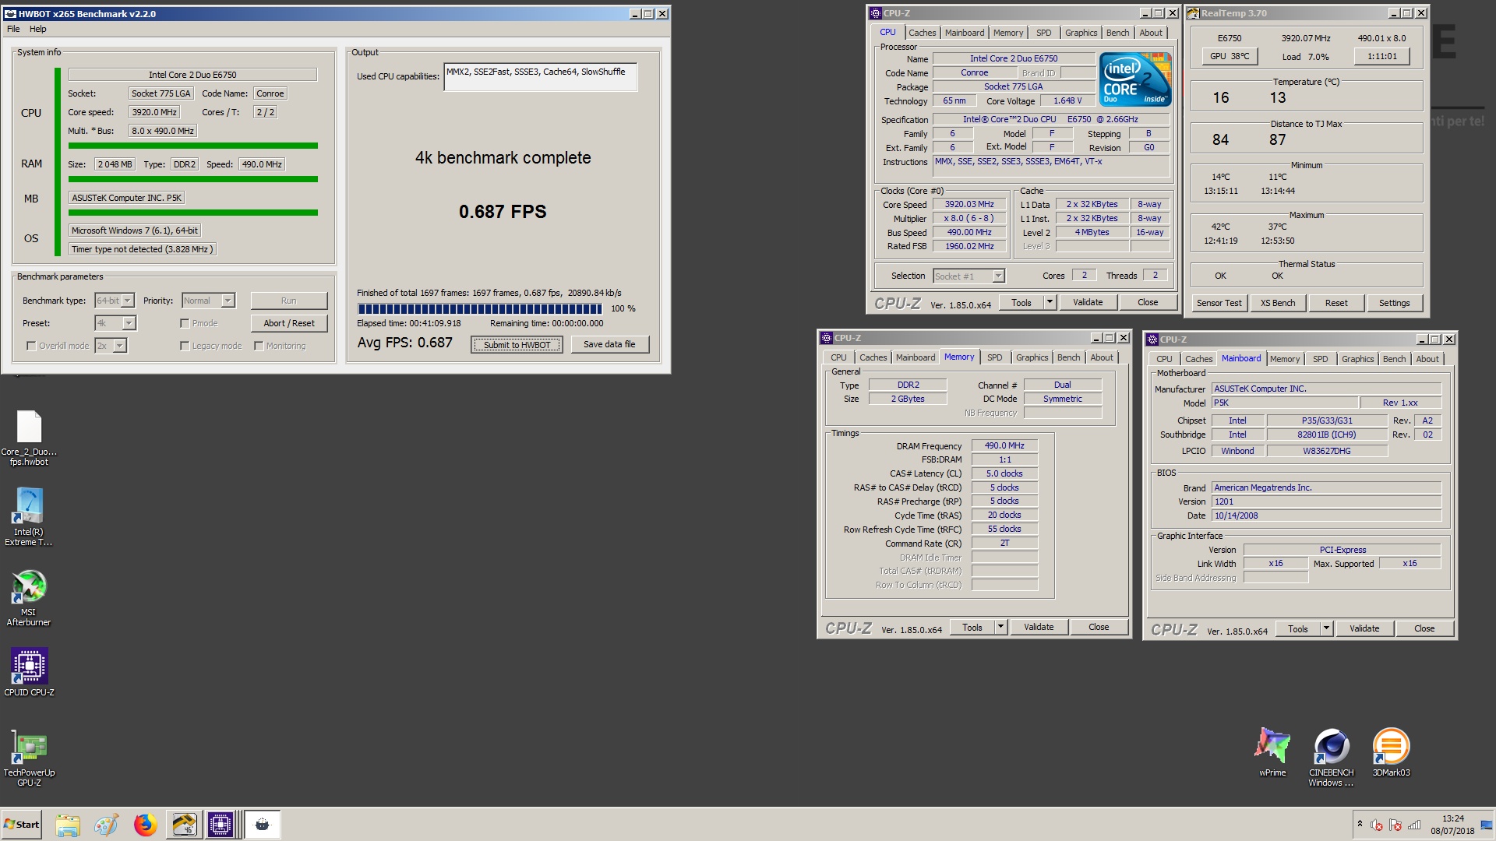Click the benchmark progress bar
The height and width of the screenshot is (841, 1496).
click(x=480, y=308)
